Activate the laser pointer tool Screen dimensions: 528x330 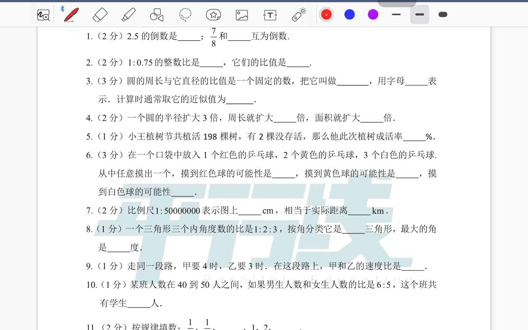[299, 15]
